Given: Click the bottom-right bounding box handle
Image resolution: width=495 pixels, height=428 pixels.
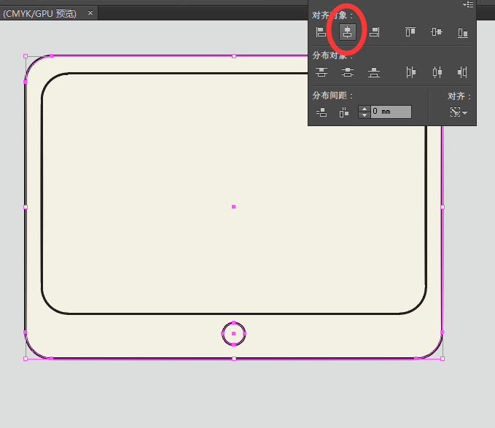Looking at the screenshot, I should (443, 359).
